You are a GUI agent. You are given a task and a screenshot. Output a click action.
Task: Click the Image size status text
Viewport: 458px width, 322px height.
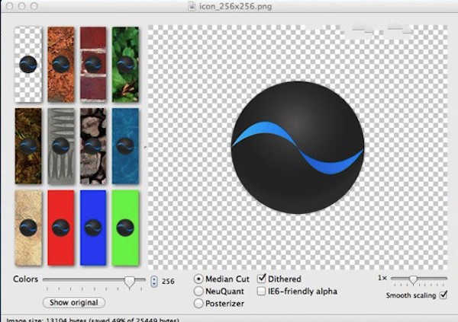(92, 320)
